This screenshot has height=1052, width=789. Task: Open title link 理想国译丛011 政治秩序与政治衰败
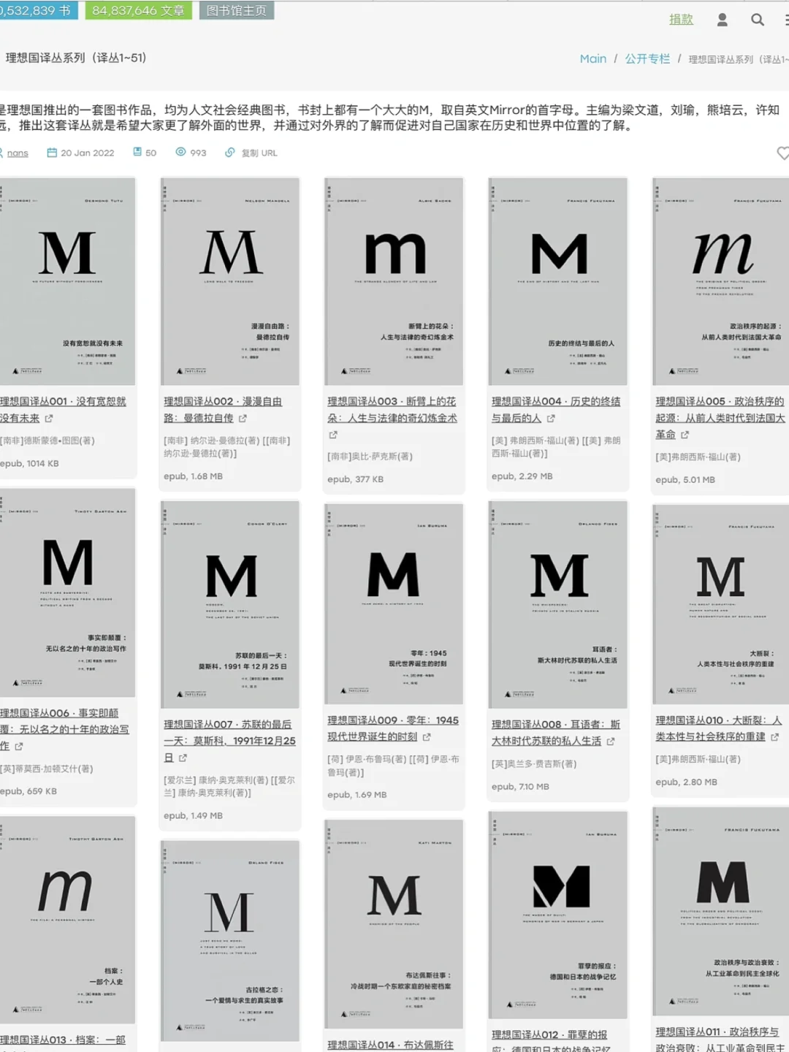720,1039
